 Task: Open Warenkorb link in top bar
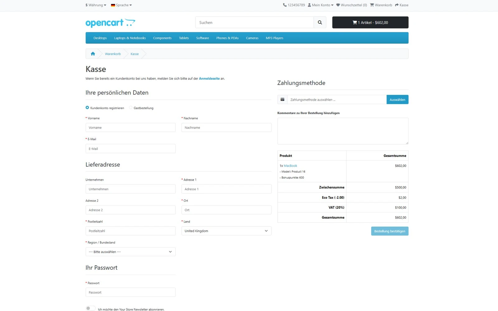(381, 5)
